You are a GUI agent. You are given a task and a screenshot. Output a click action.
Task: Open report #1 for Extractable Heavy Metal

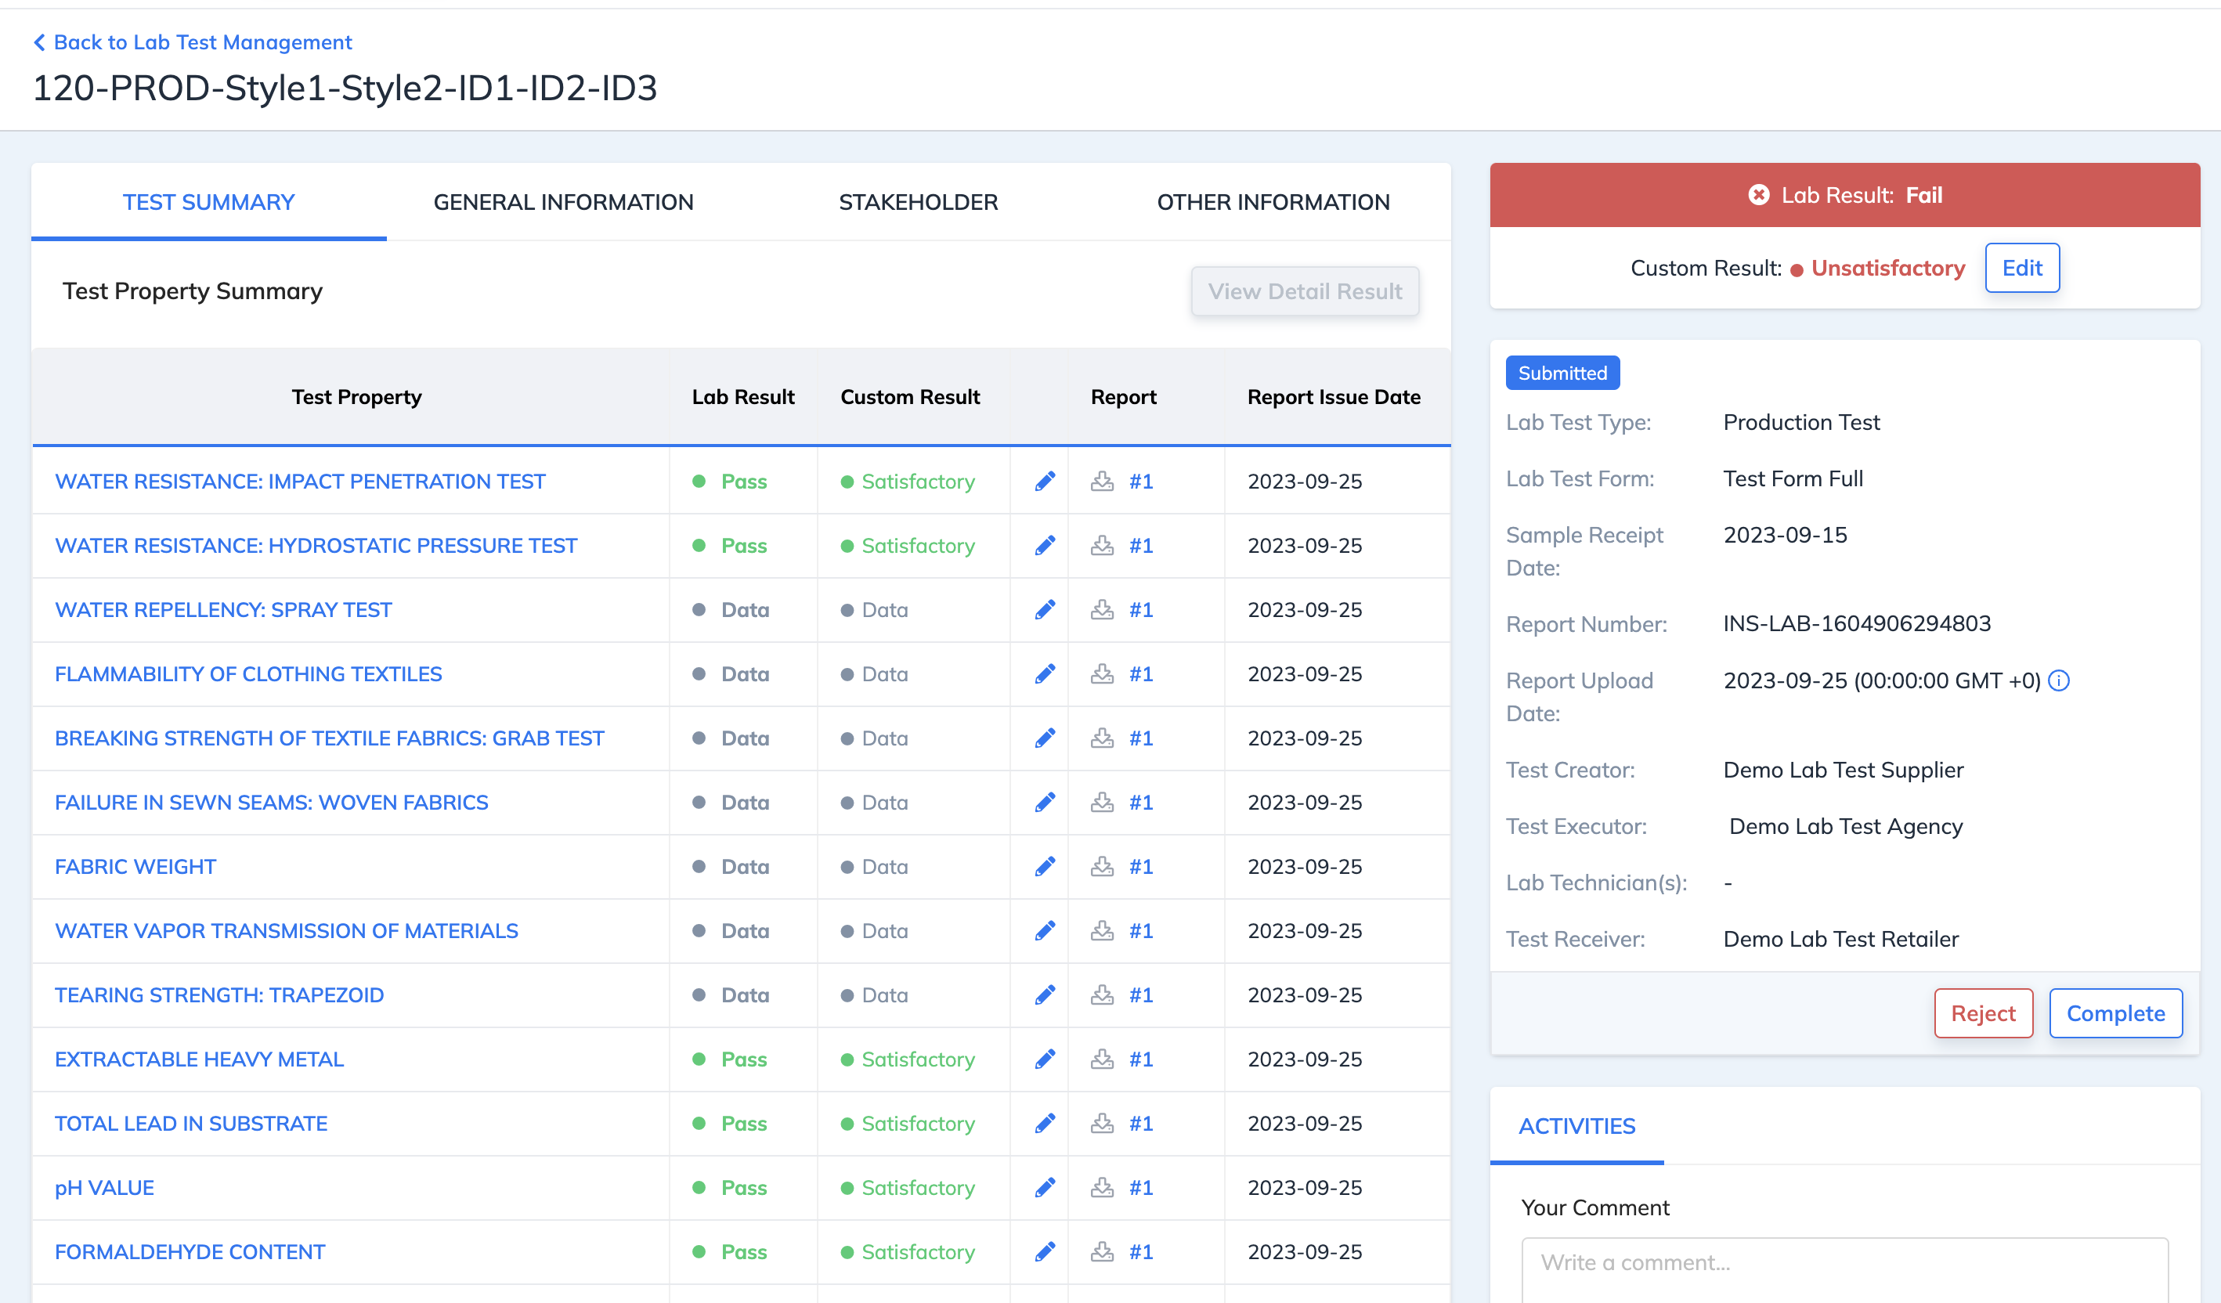(1141, 1059)
